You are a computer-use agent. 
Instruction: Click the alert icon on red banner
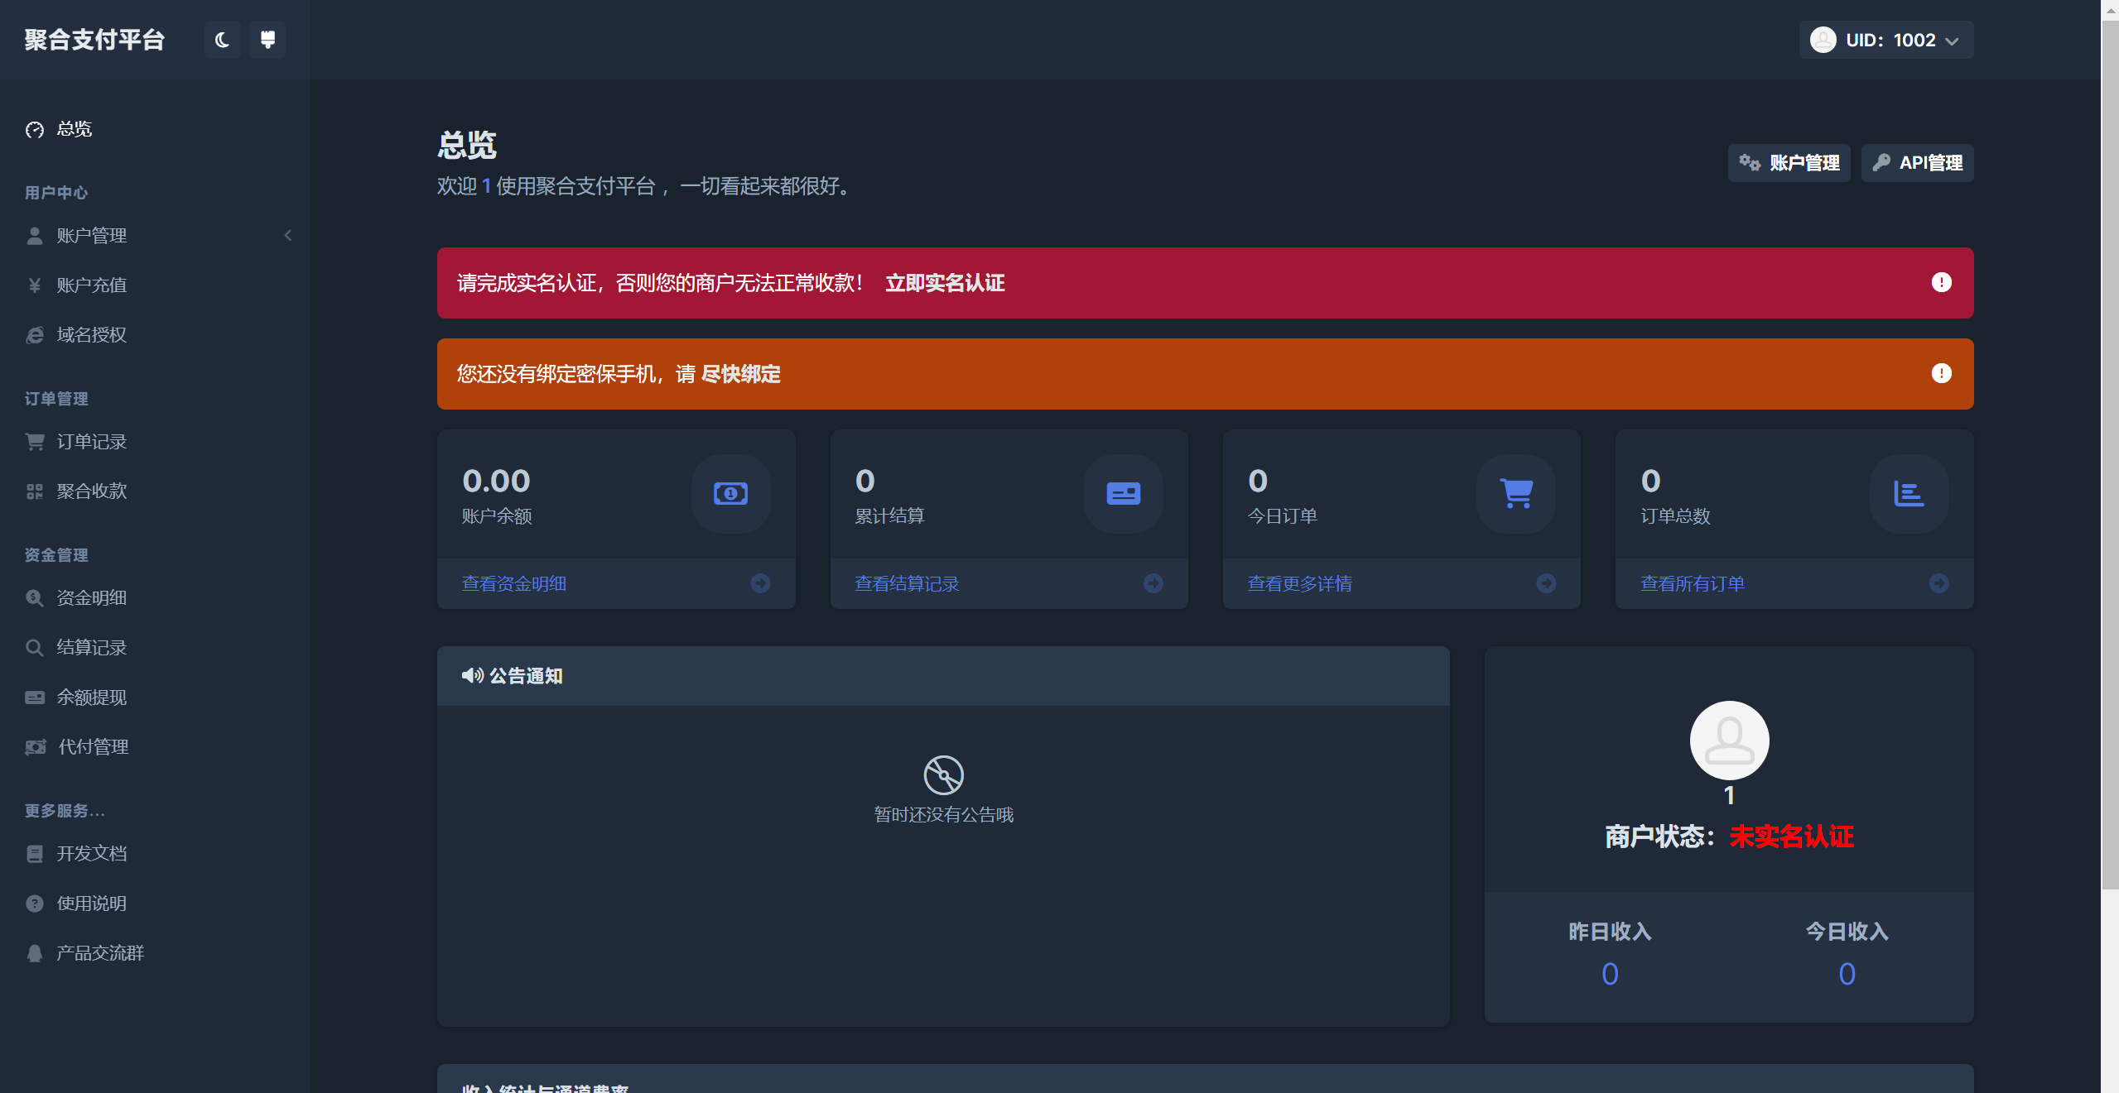click(1941, 283)
